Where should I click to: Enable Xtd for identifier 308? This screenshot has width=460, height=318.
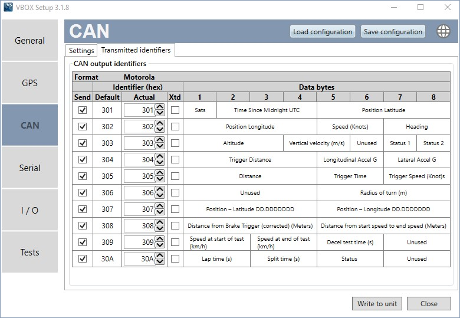175,225
